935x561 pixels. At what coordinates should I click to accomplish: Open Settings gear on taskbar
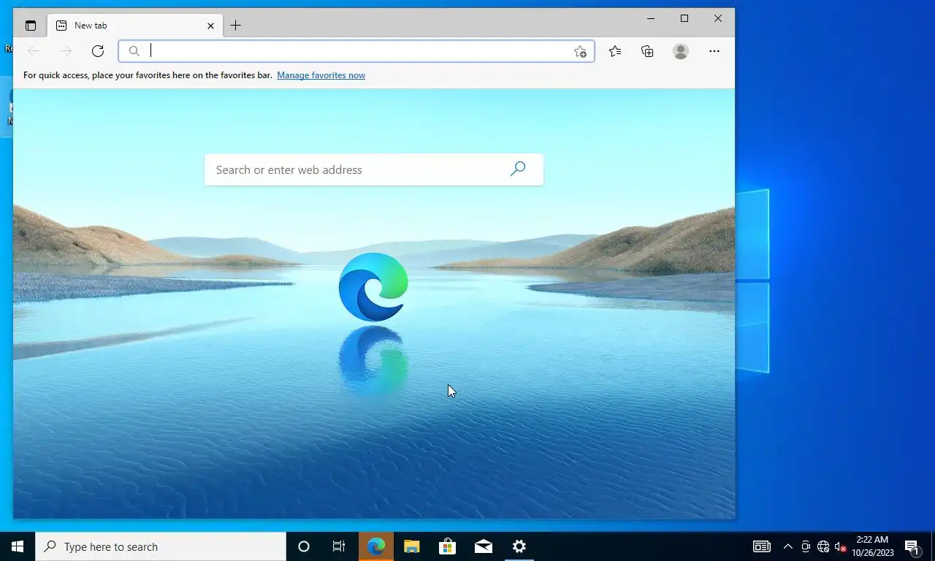[519, 546]
